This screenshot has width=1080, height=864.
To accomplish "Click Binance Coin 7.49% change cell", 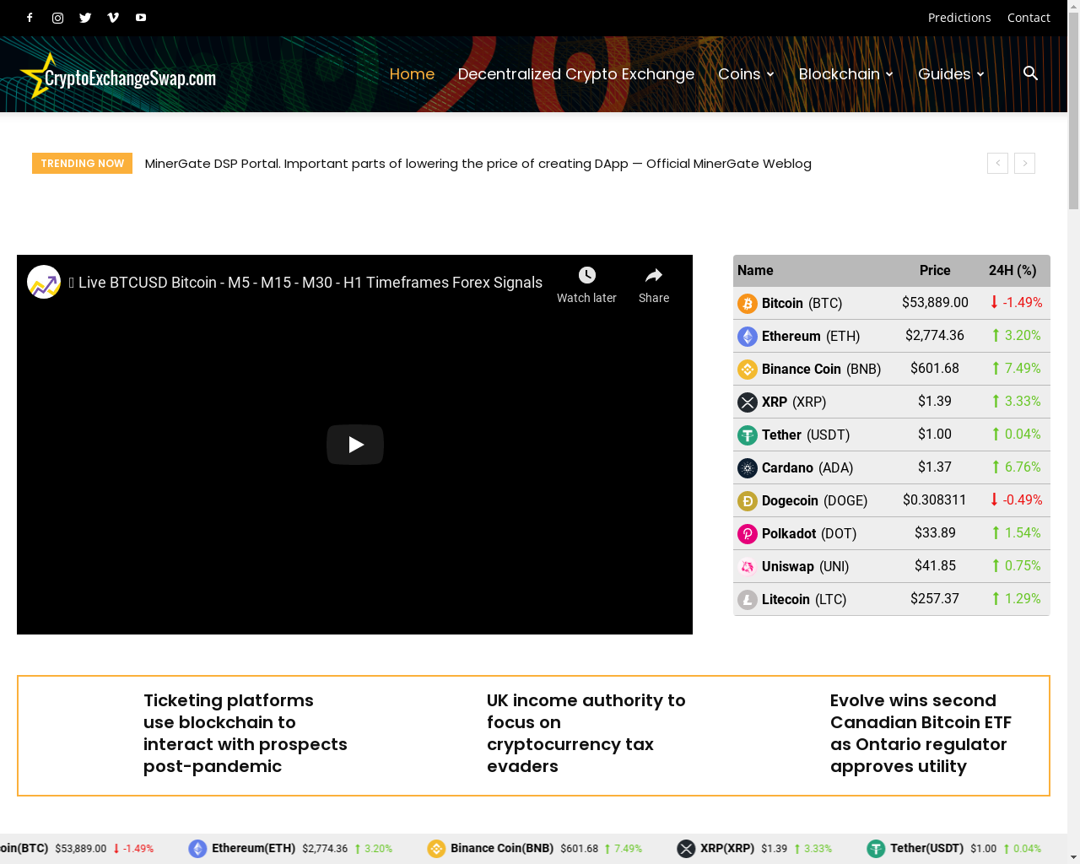I will point(1016,368).
